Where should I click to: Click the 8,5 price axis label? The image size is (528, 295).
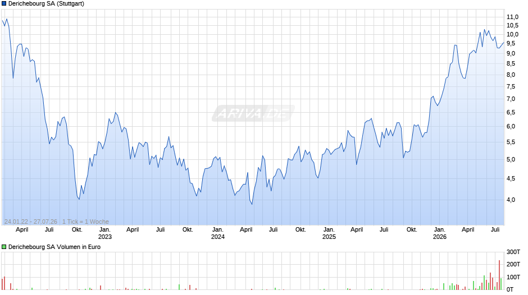(511, 63)
